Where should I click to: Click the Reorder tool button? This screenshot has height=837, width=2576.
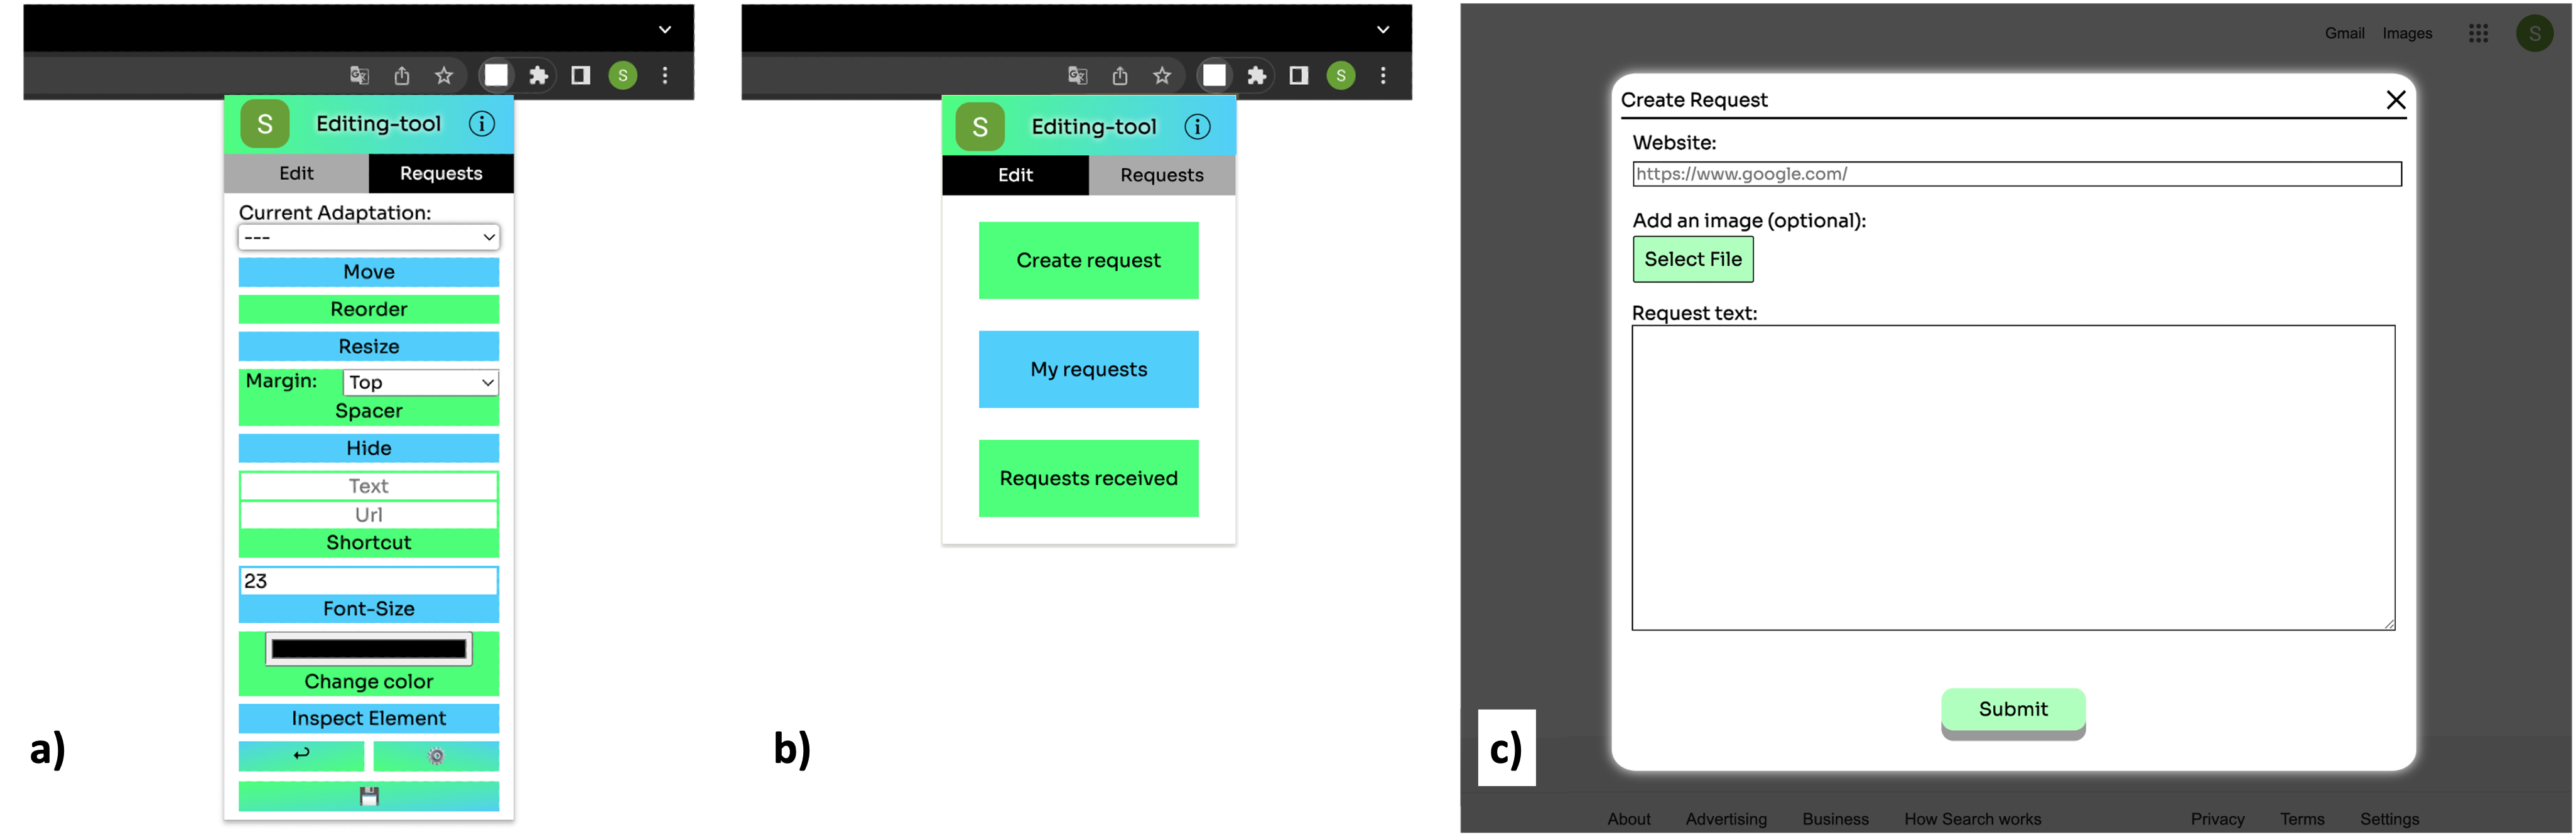click(x=368, y=308)
